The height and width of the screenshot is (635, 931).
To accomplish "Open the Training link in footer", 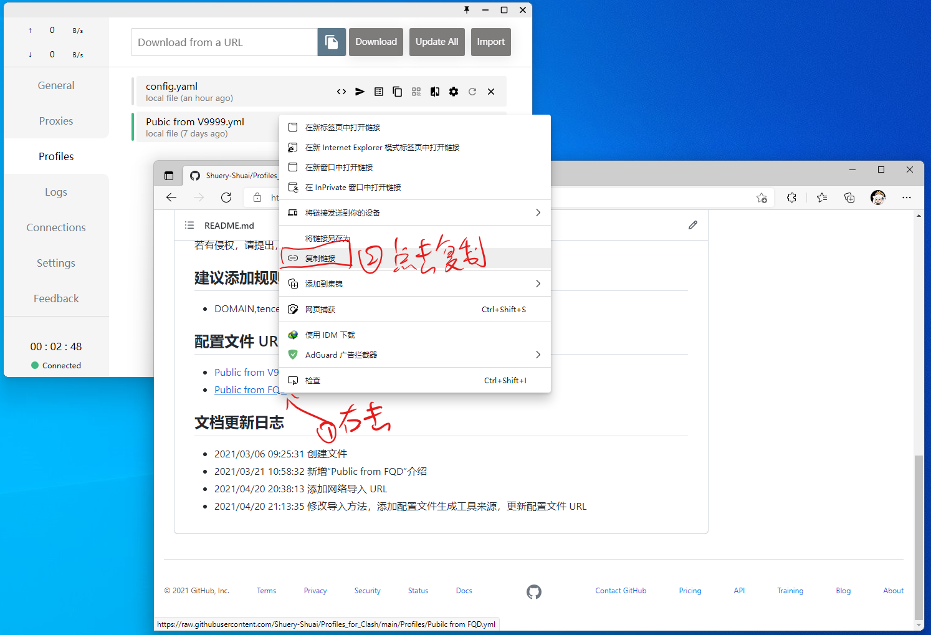I will click(x=790, y=591).
